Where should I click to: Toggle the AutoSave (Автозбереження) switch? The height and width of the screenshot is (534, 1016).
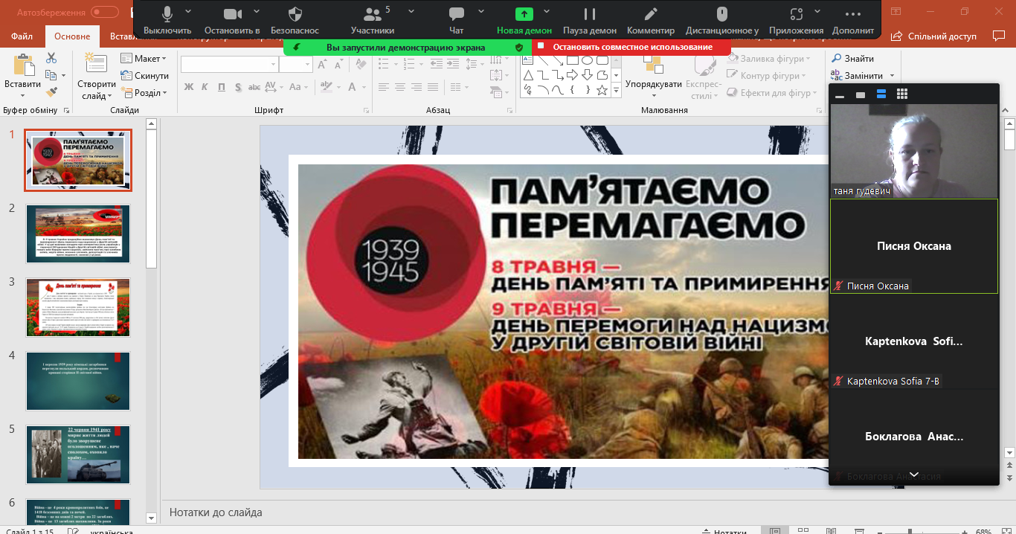[106, 11]
